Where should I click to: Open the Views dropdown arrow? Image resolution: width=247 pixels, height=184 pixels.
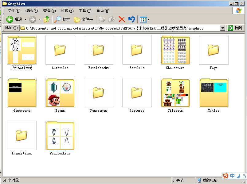148,20
